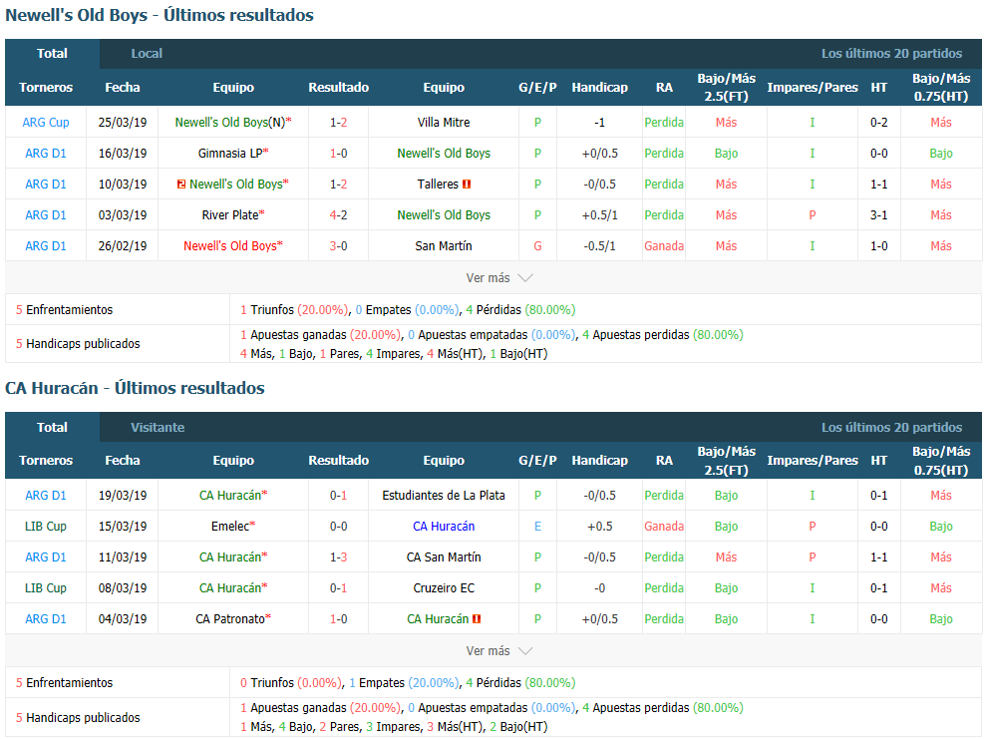Click HT score 0-2 in Villa Mitre row
Viewport: 984px width, 739px height.
coord(878,123)
